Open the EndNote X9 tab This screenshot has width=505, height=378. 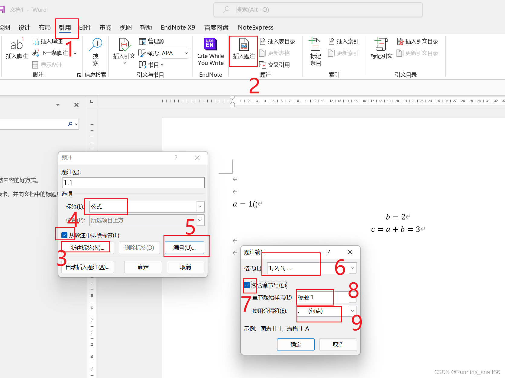click(x=178, y=28)
